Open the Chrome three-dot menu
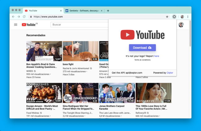 tap(188, 17)
